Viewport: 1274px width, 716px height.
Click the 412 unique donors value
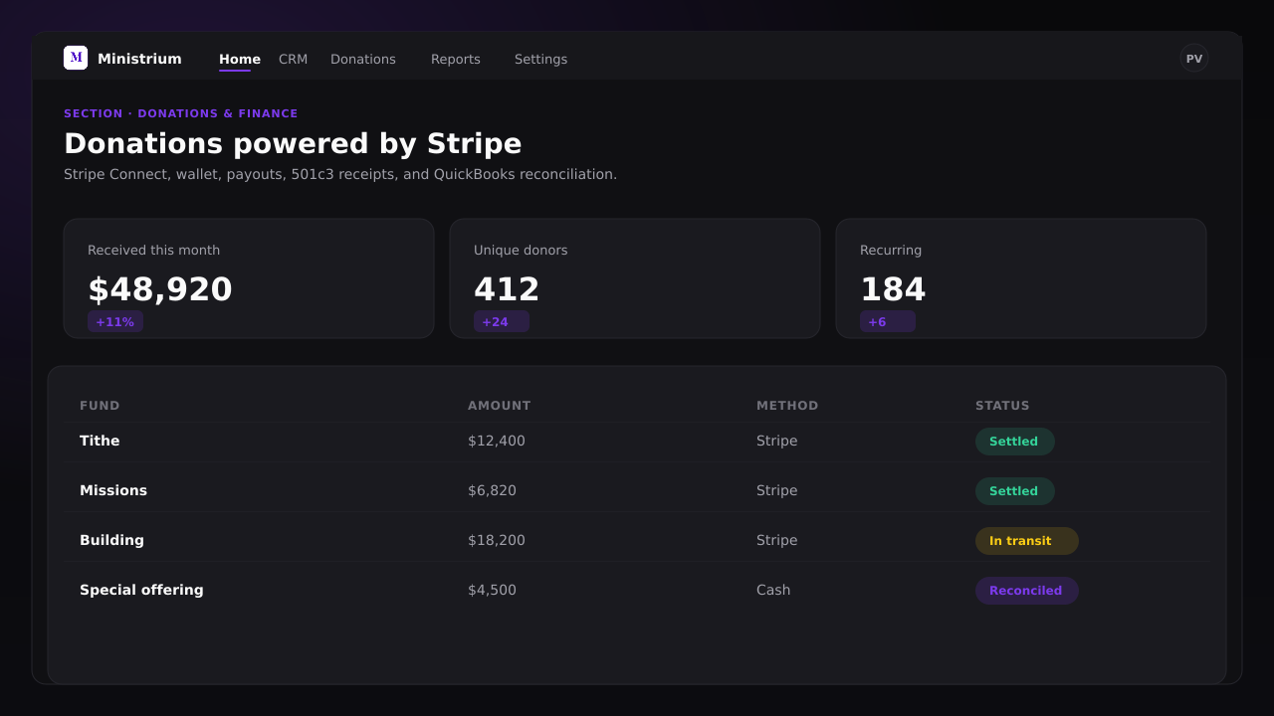click(507, 289)
